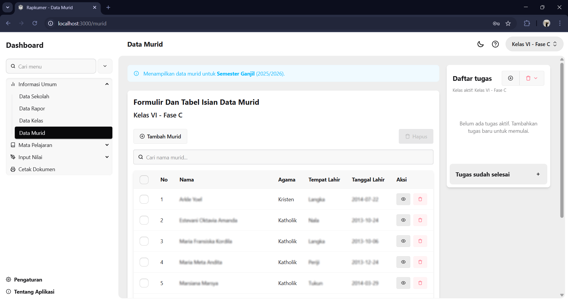Image resolution: width=568 pixels, height=301 pixels.
Task: Delete student in row 5
Action: point(420,283)
